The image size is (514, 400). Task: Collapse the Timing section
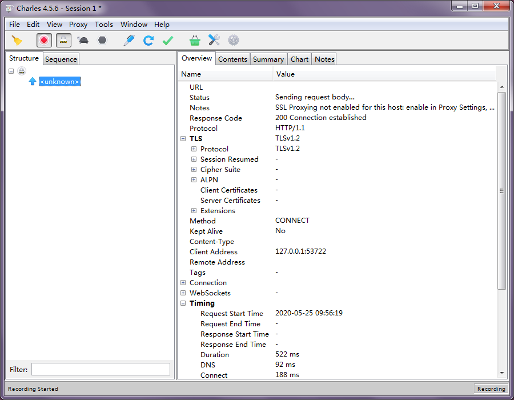point(183,303)
